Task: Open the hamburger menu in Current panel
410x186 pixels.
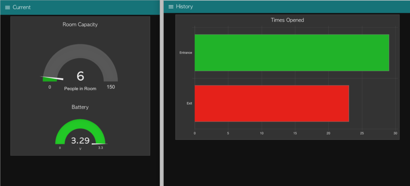Action: [8, 8]
